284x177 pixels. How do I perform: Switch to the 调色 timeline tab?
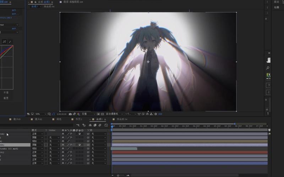click(59, 120)
